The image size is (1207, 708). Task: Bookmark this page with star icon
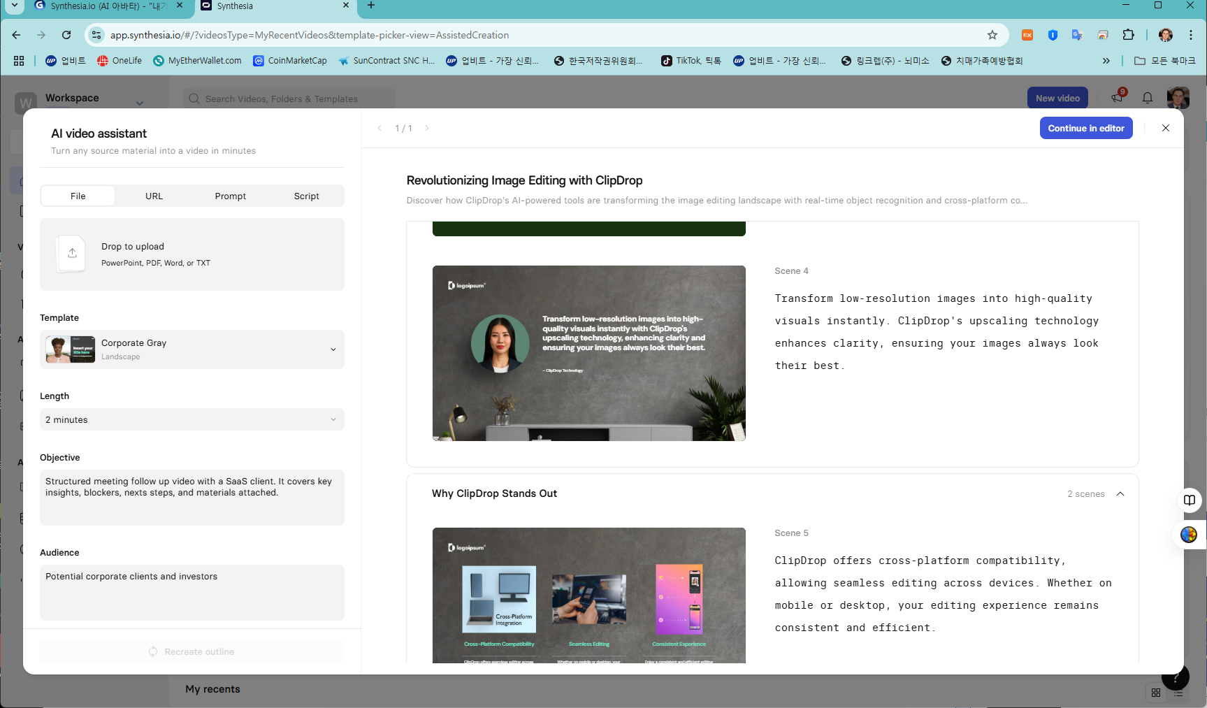pos(992,35)
